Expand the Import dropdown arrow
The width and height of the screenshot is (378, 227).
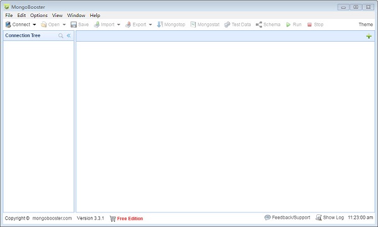118,25
